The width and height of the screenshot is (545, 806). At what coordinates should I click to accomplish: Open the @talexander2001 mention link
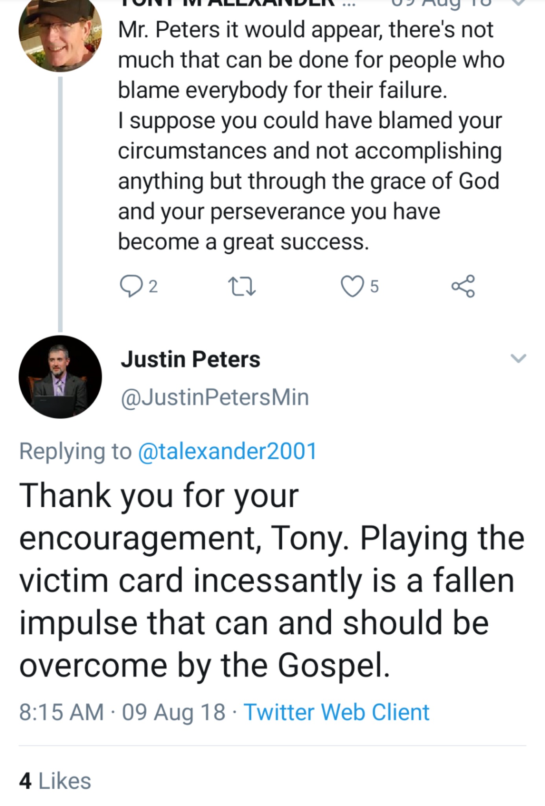tap(227, 451)
